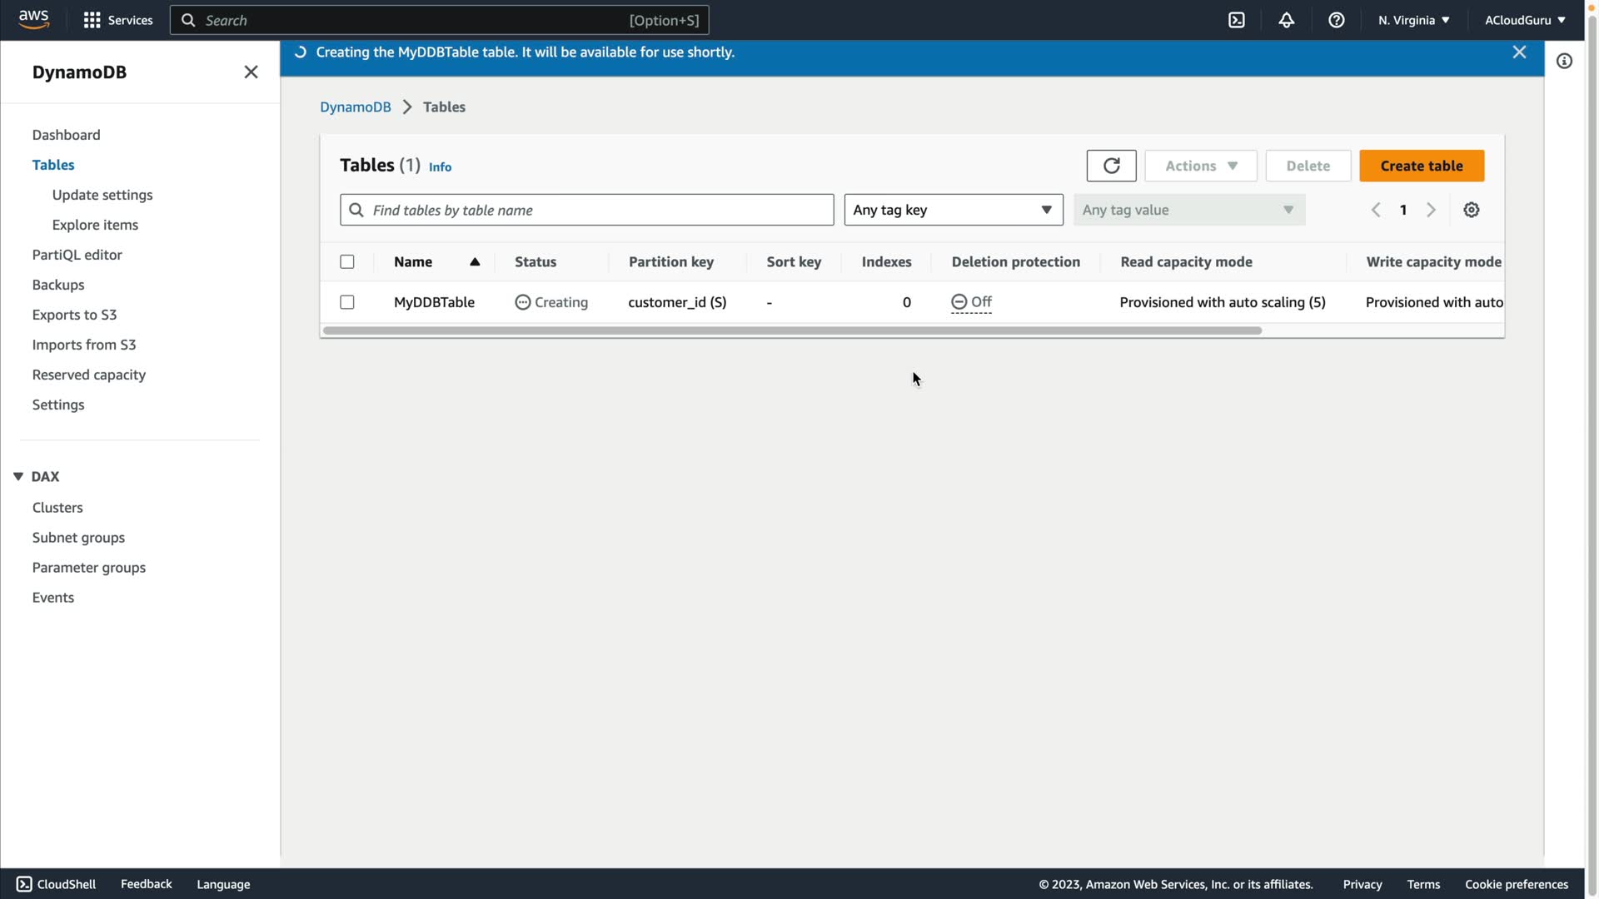Click the refresh tables icon button
The image size is (1599, 899).
[1111, 166]
